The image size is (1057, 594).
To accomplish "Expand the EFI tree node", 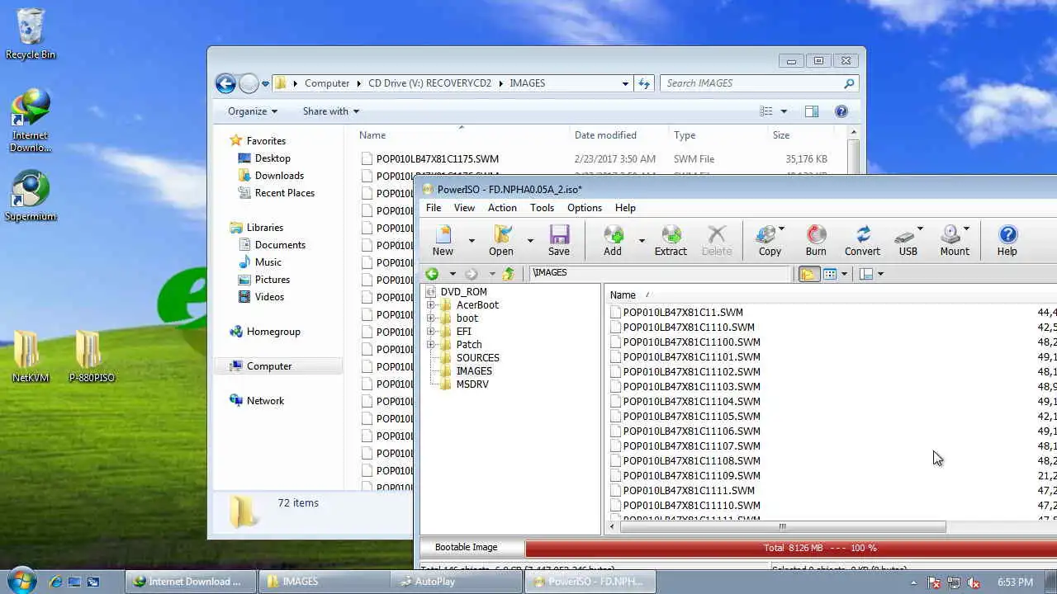I will click(x=430, y=332).
